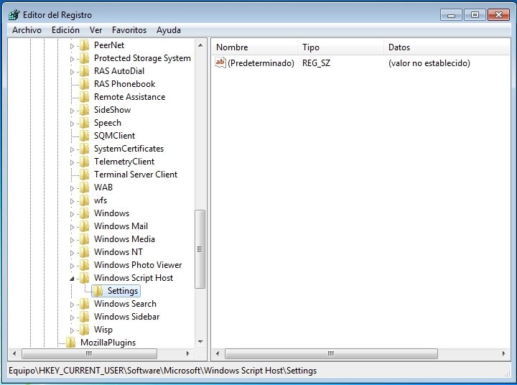Click the Registry Editor title bar icon
Screen dimensions: 517x385
(x=14, y=15)
